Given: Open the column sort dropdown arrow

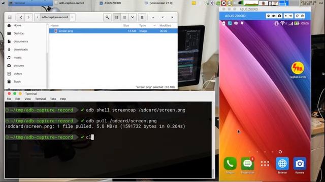Looking at the screenshot, I should click(x=154, y=26).
